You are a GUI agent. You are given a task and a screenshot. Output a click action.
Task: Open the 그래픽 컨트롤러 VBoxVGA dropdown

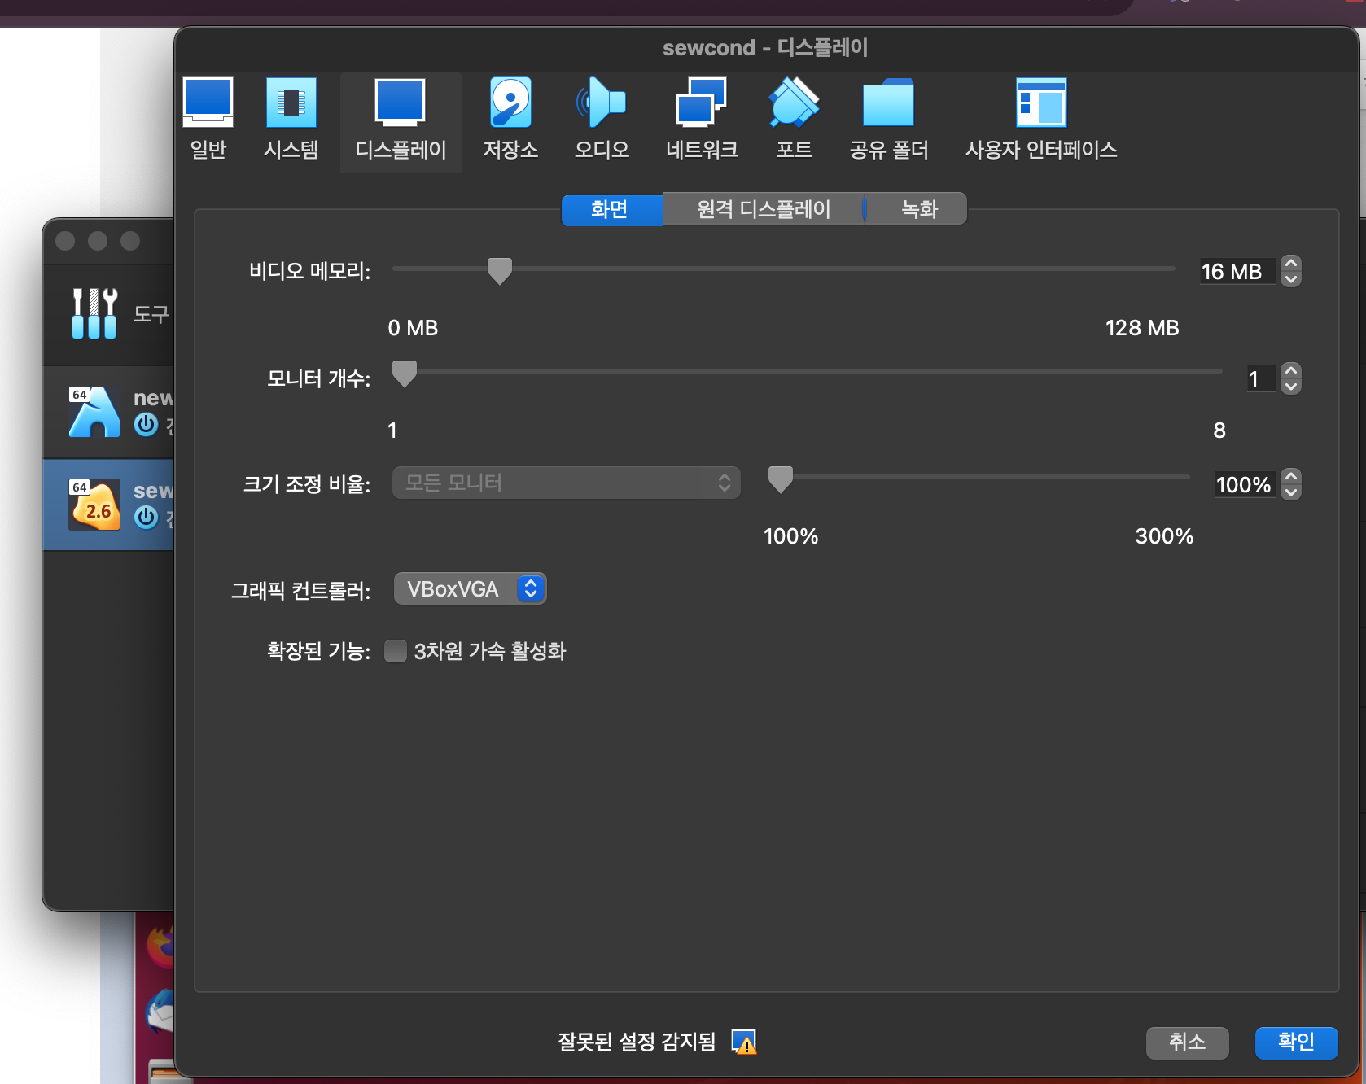coord(470,589)
